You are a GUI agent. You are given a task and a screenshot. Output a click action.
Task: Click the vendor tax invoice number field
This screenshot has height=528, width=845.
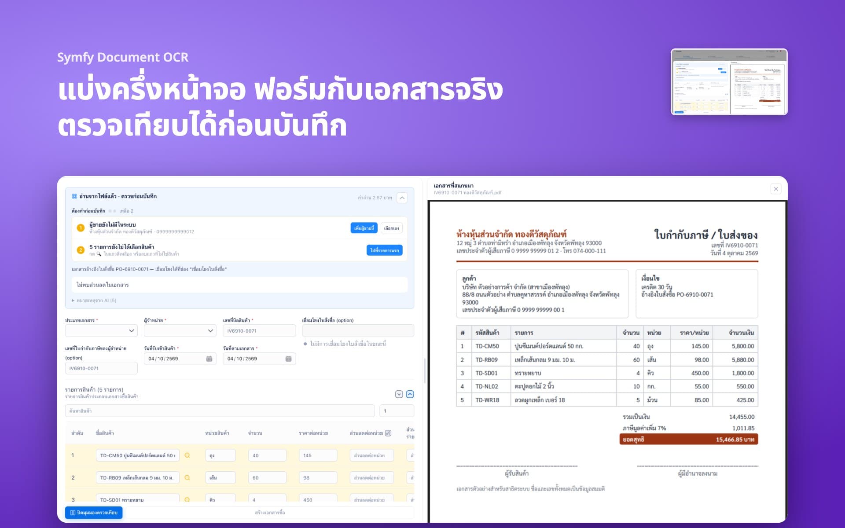point(101,368)
